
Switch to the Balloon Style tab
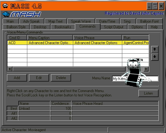coord(16,27)
